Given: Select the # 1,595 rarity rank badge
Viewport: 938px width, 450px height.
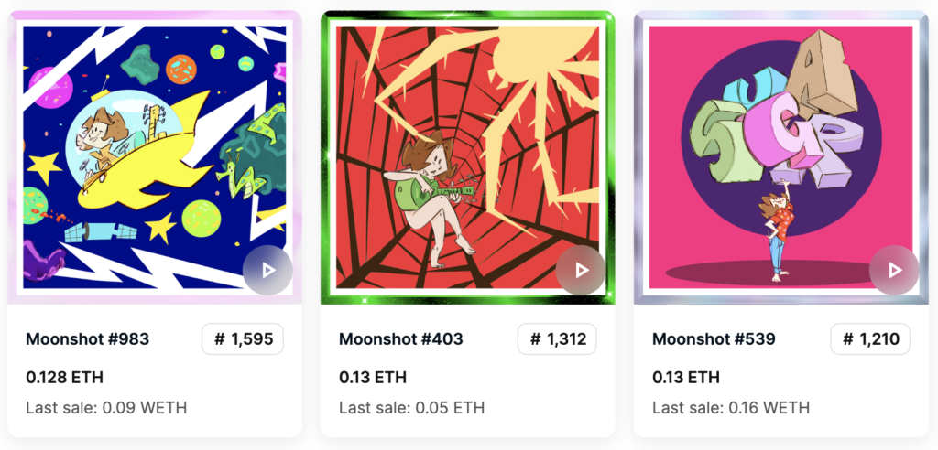Looking at the screenshot, I should pyautogui.click(x=243, y=339).
